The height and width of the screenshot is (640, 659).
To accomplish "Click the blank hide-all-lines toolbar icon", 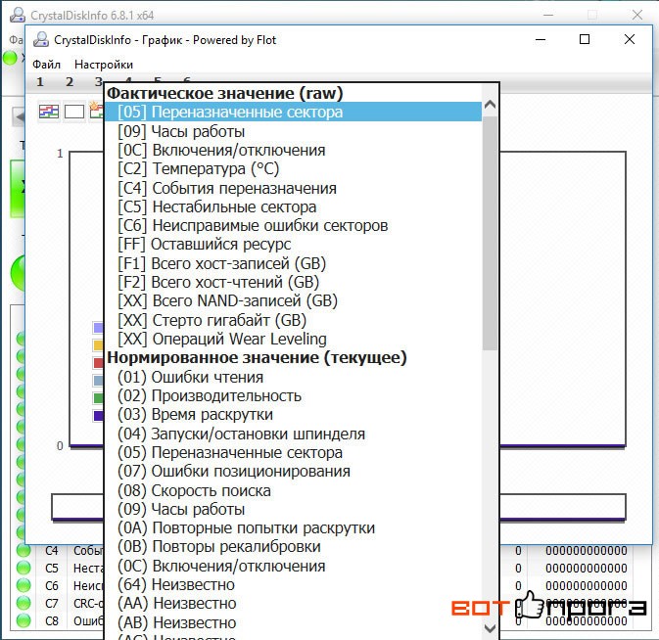I will tap(74, 112).
